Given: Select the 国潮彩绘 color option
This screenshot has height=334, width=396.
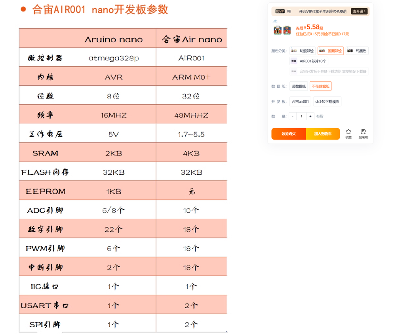Looking at the screenshot, I should pos(330,51).
